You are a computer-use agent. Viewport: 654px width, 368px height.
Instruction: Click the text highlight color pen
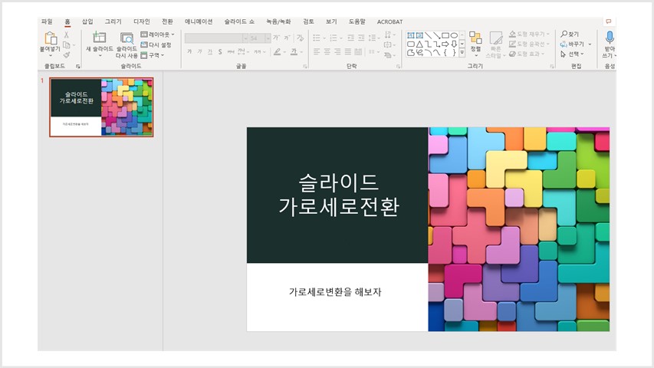pyautogui.click(x=277, y=51)
